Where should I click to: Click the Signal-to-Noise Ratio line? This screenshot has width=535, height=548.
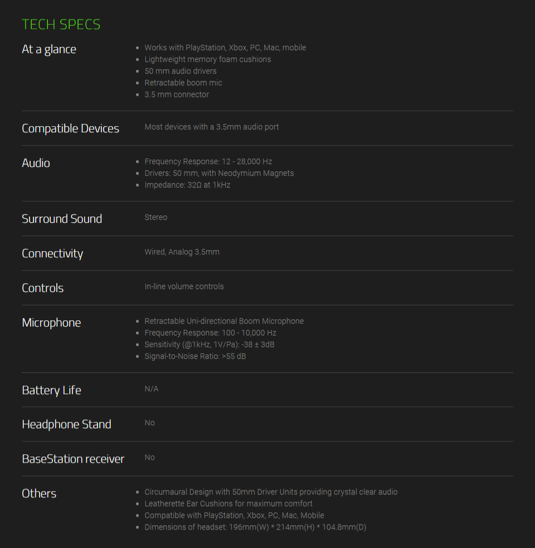pos(195,356)
